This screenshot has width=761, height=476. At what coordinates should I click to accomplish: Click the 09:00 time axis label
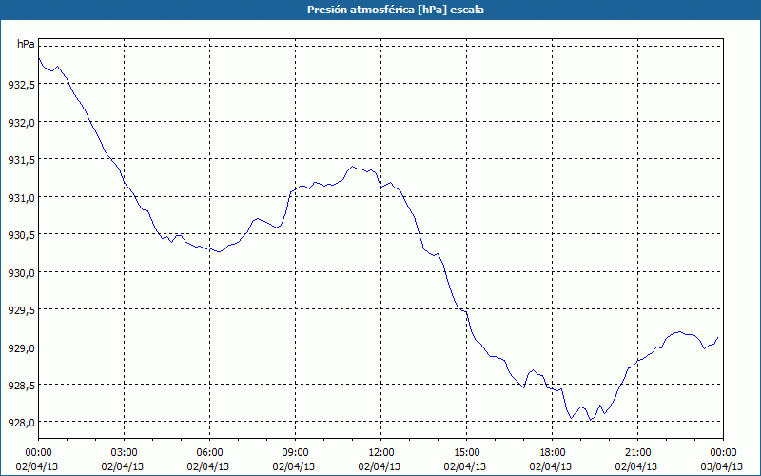(x=295, y=453)
